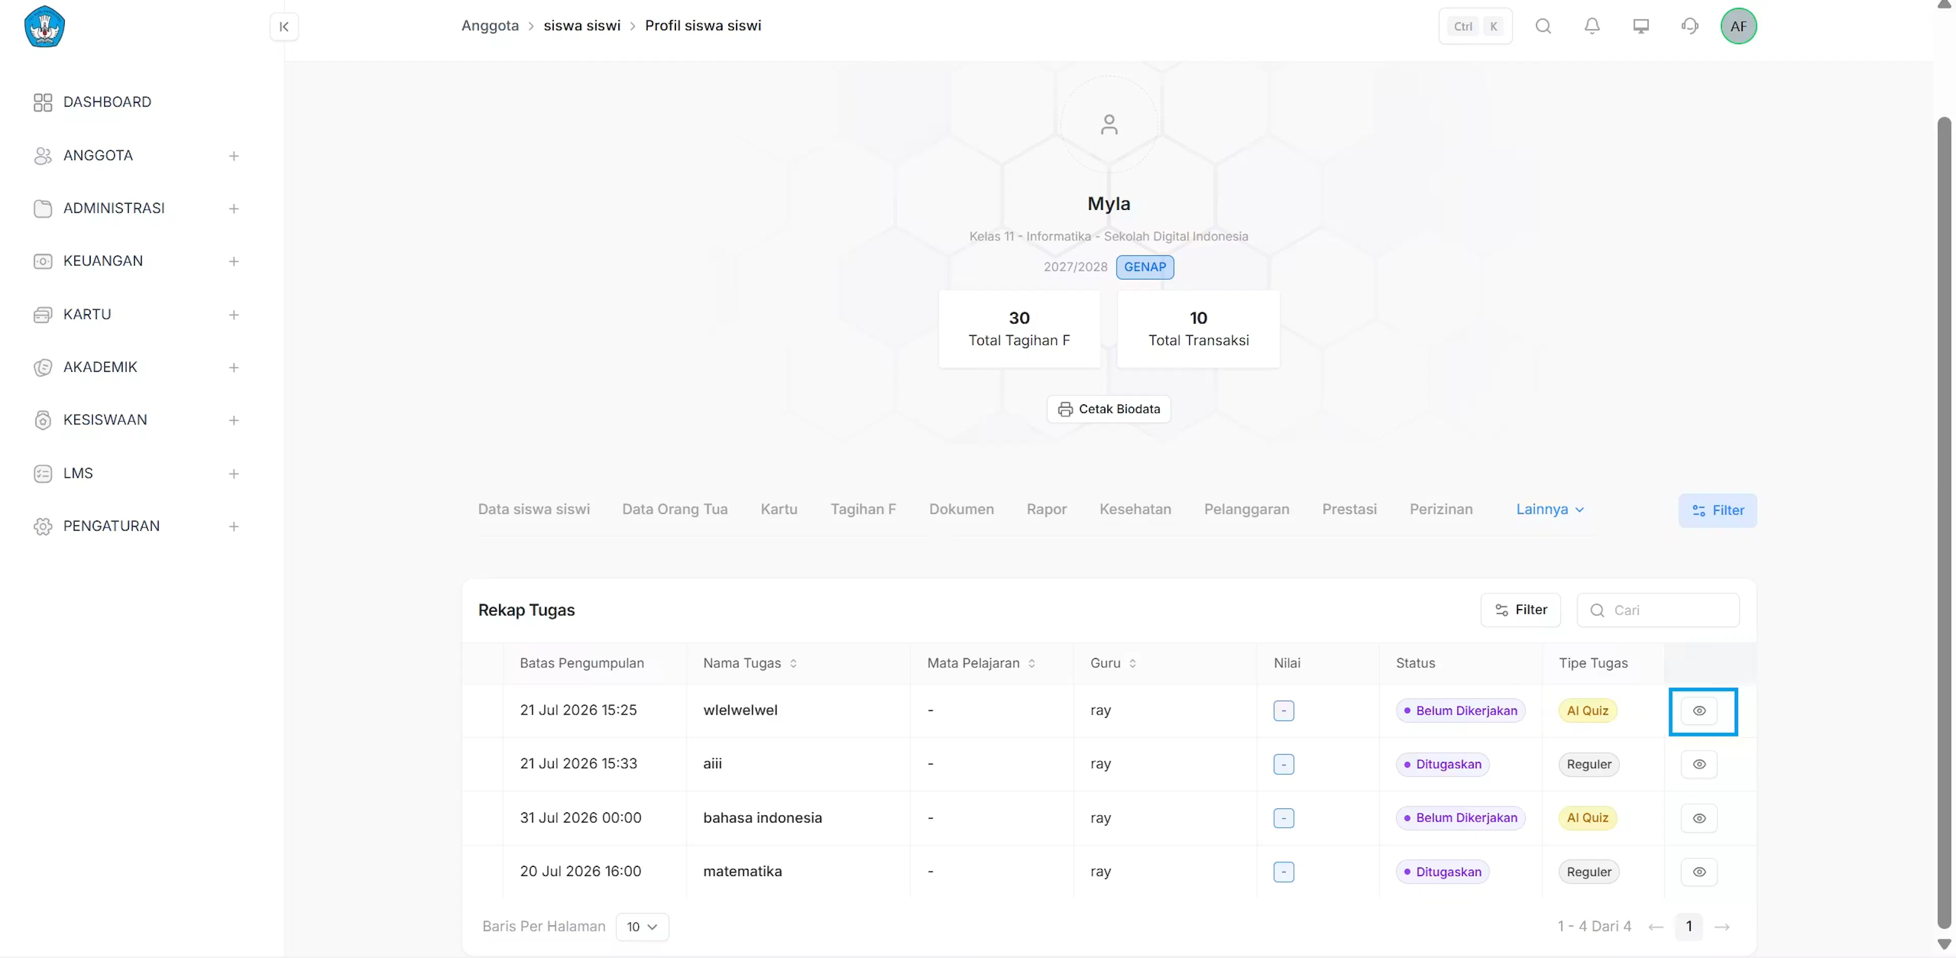Click the Kesiswaan icon in sidebar

[x=42, y=420]
